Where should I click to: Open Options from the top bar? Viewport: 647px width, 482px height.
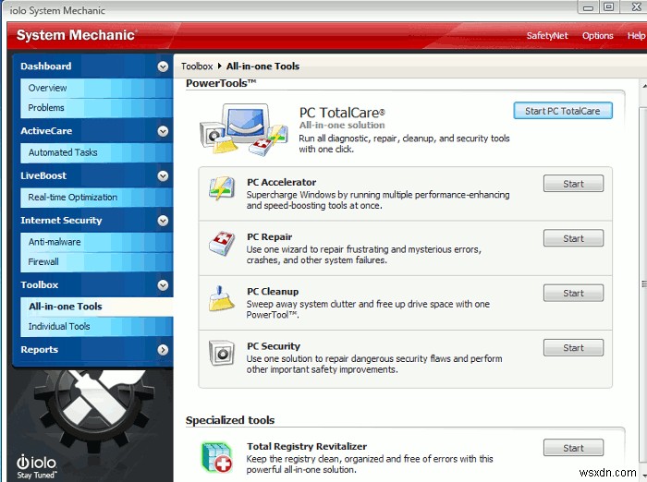click(597, 36)
